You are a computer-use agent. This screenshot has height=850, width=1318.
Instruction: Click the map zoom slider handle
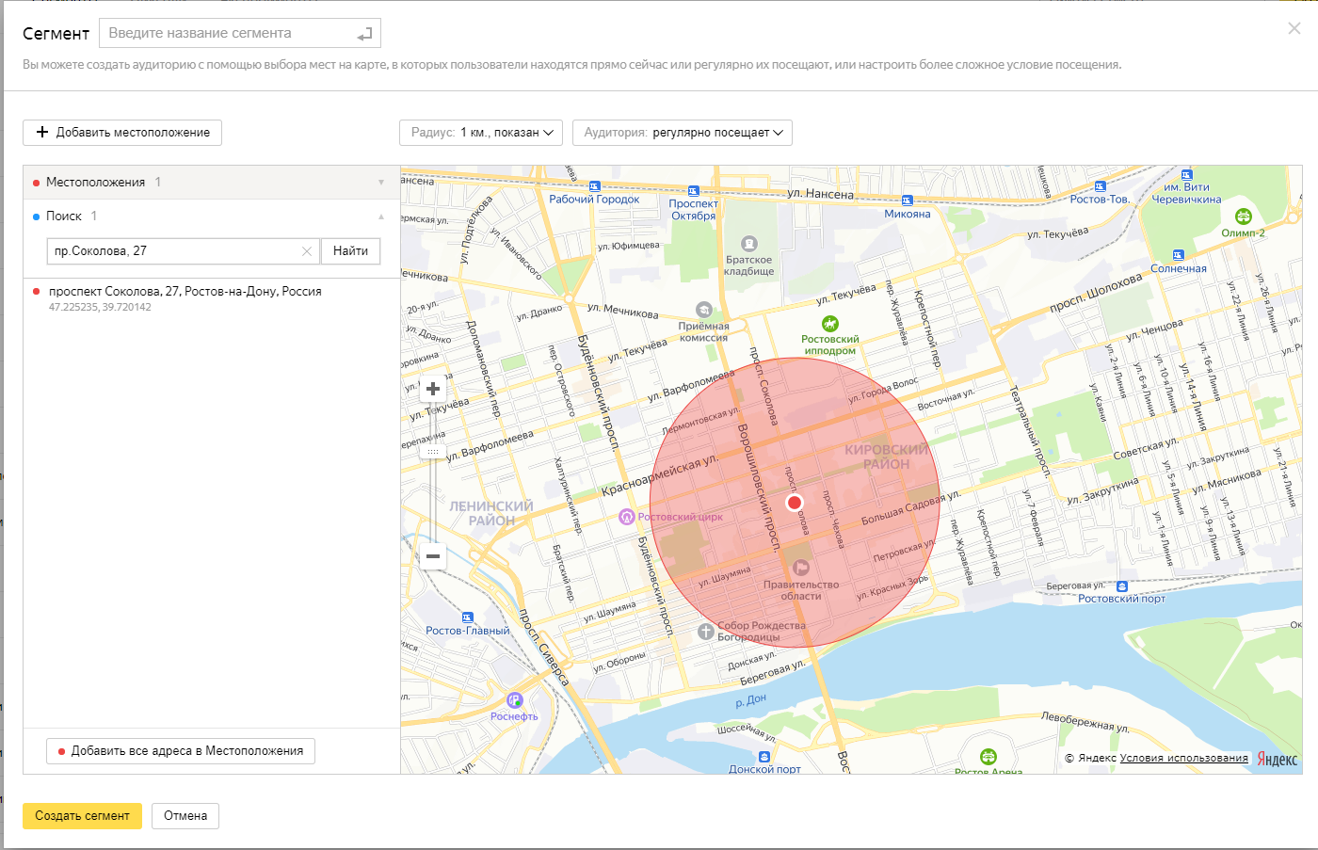pyautogui.click(x=433, y=452)
